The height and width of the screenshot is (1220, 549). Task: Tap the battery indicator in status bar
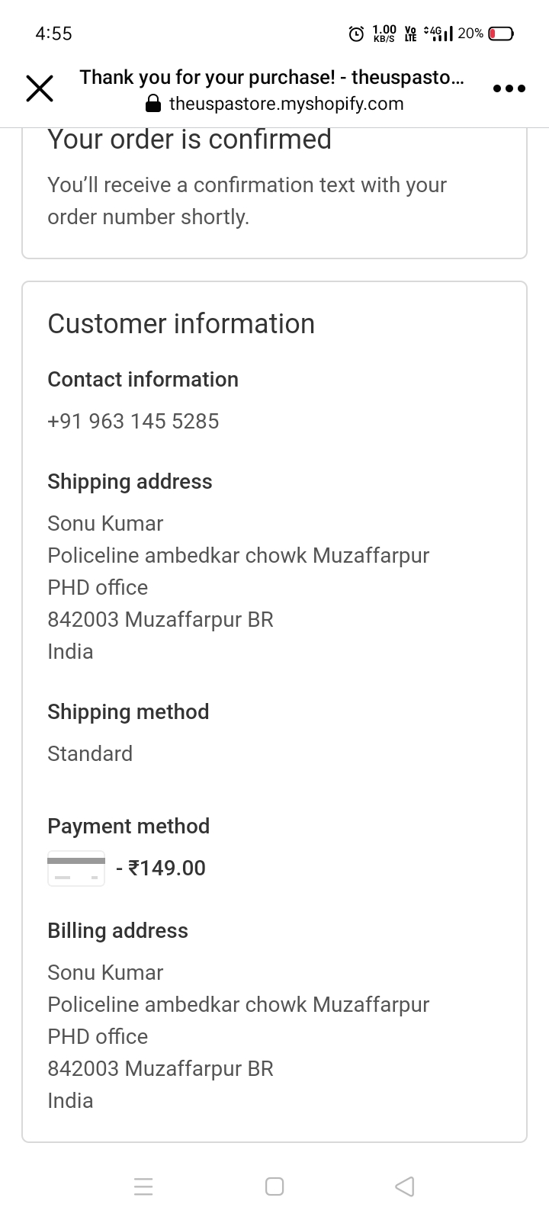coord(501,34)
